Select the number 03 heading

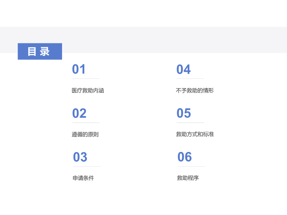click(80, 157)
